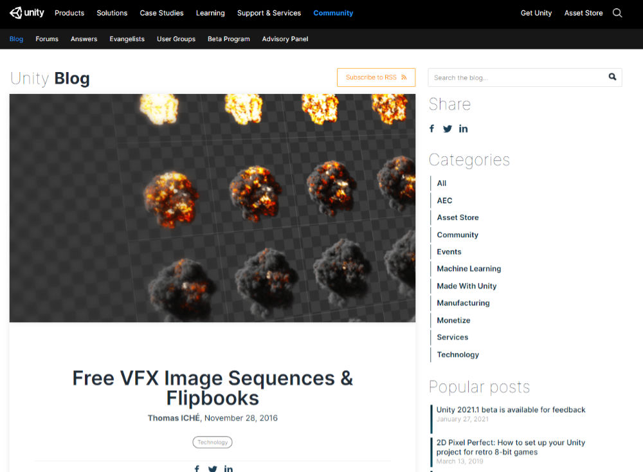Switch to the Forums sub-tab
Image resolution: width=643 pixels, height=472 pixels.
click(x=47, y=39)
